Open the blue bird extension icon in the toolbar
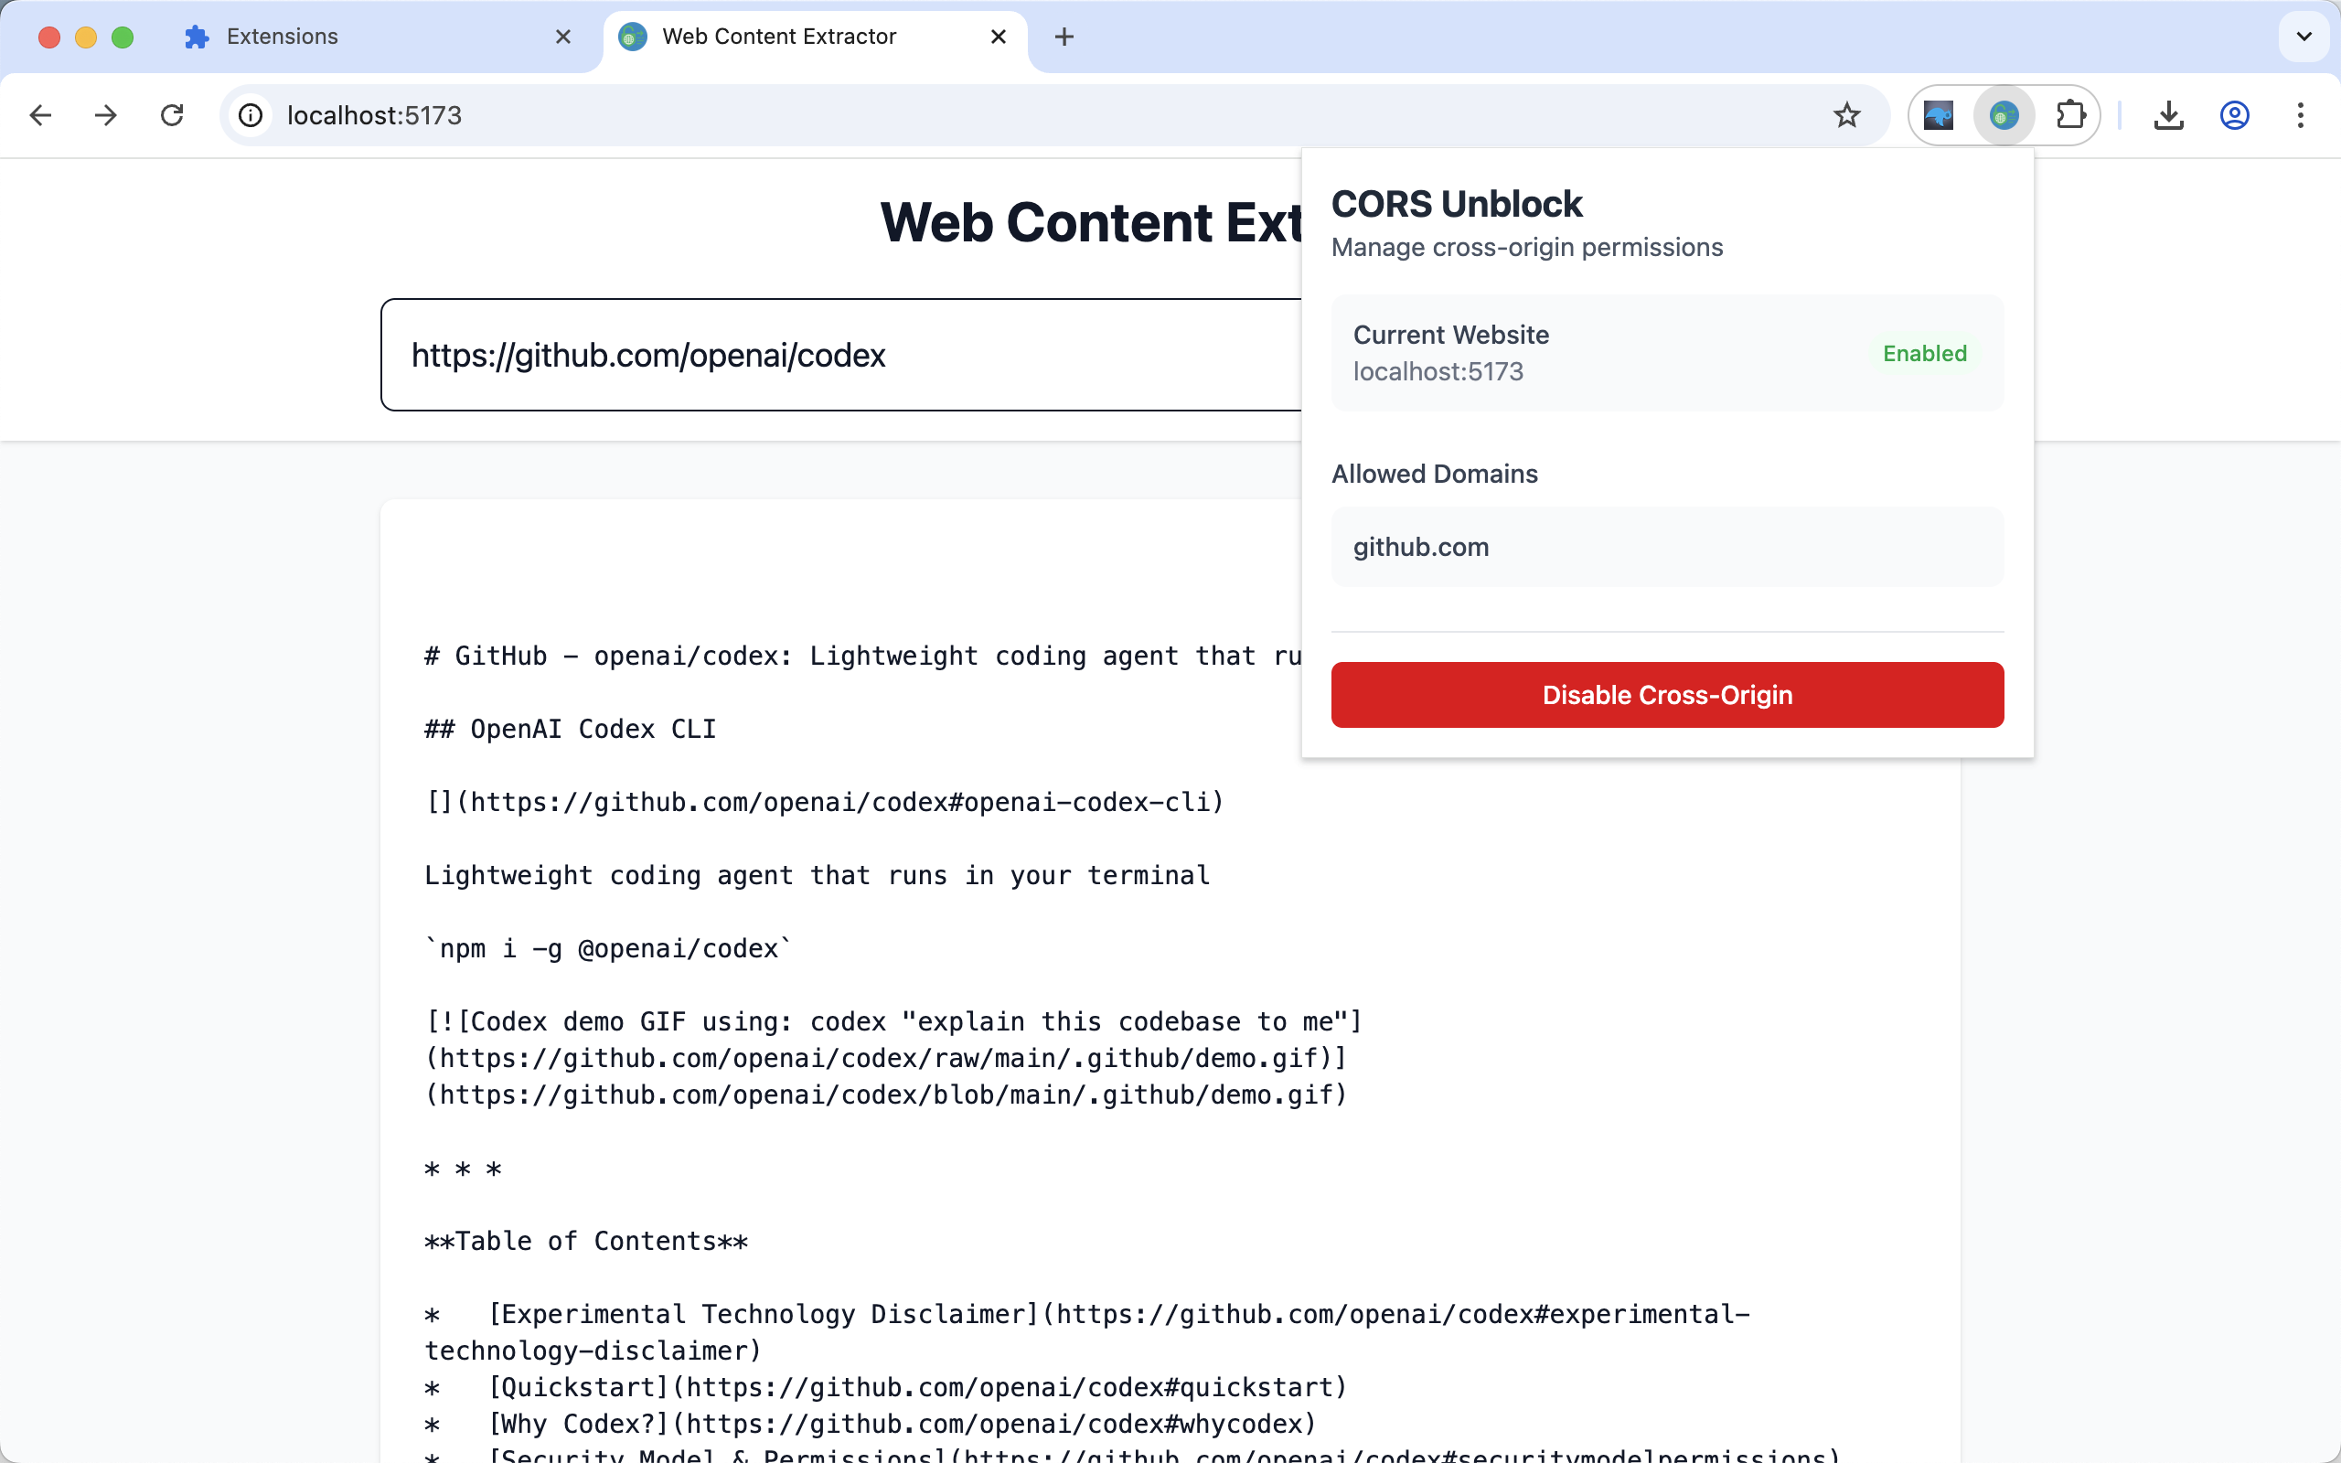 point(1938,115)
